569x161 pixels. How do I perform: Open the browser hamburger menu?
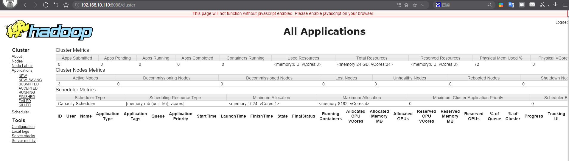565,5
